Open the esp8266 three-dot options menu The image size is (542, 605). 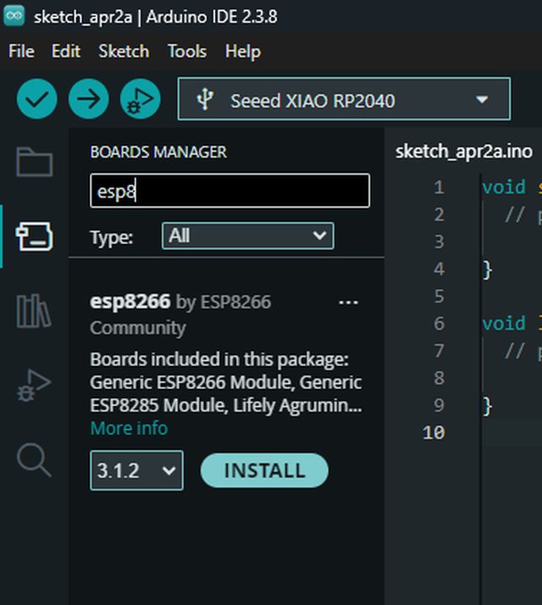click(348, 302)
